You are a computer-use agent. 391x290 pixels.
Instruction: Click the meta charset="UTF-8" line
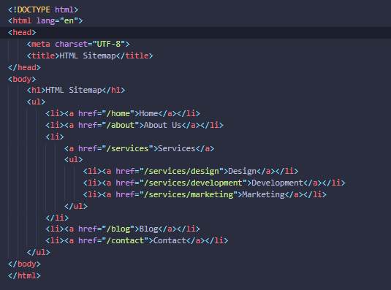tap(78, 44)
